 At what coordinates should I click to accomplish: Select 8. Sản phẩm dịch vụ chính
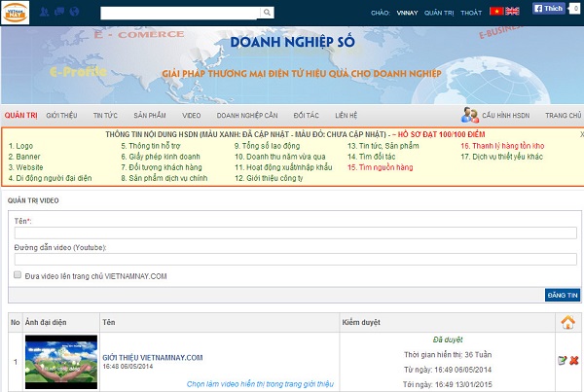coord(164,178)
